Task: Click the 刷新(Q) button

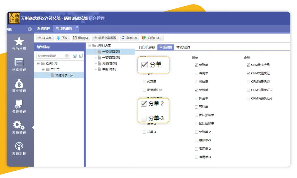Action: tap(129, 38)
